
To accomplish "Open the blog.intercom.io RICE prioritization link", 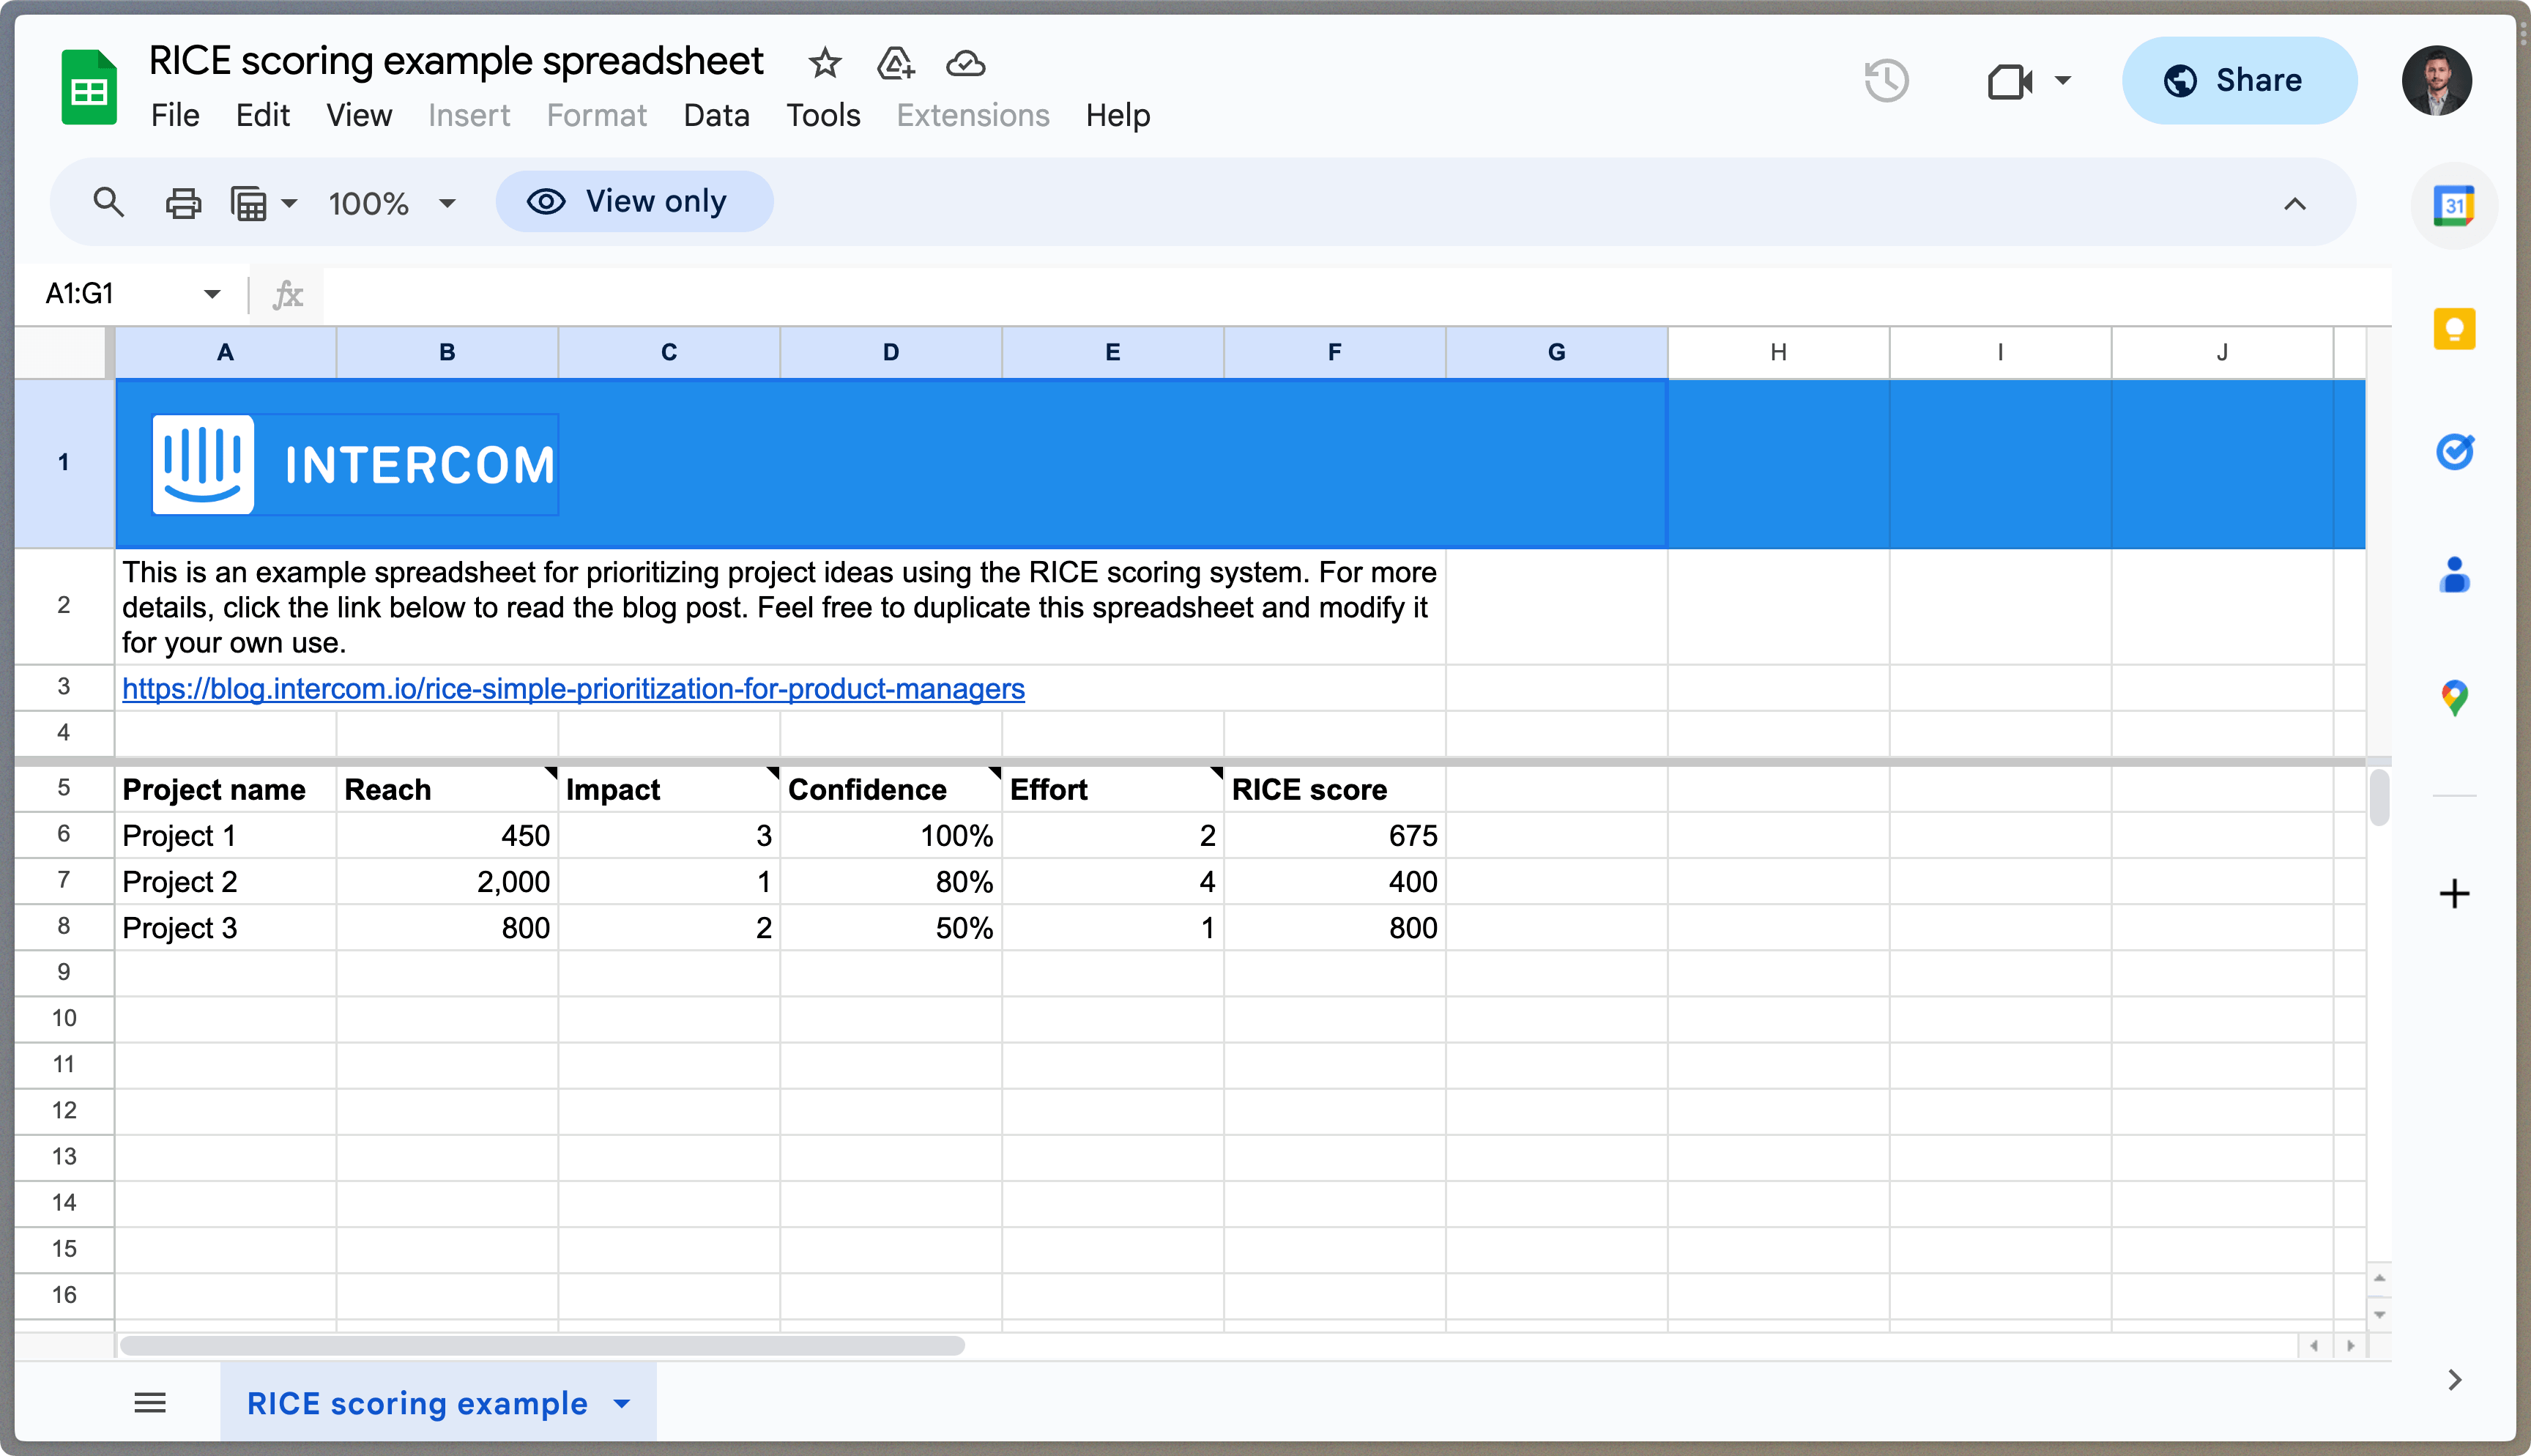I will pos(573,688).
